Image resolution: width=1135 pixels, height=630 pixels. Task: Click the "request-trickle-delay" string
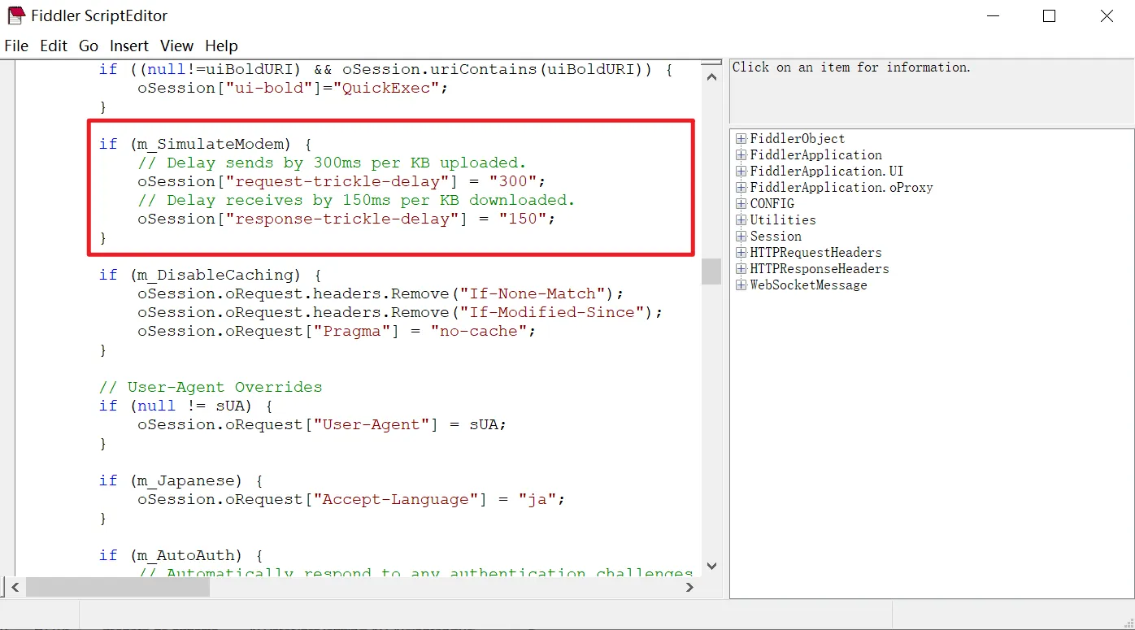click(338, 181)
